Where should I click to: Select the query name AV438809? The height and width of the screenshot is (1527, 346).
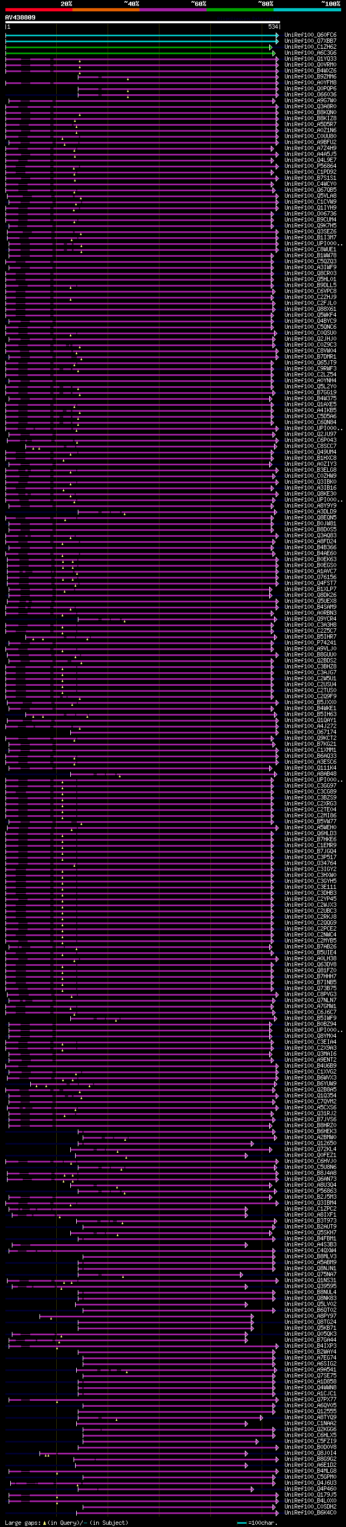[x=20, y=17]
